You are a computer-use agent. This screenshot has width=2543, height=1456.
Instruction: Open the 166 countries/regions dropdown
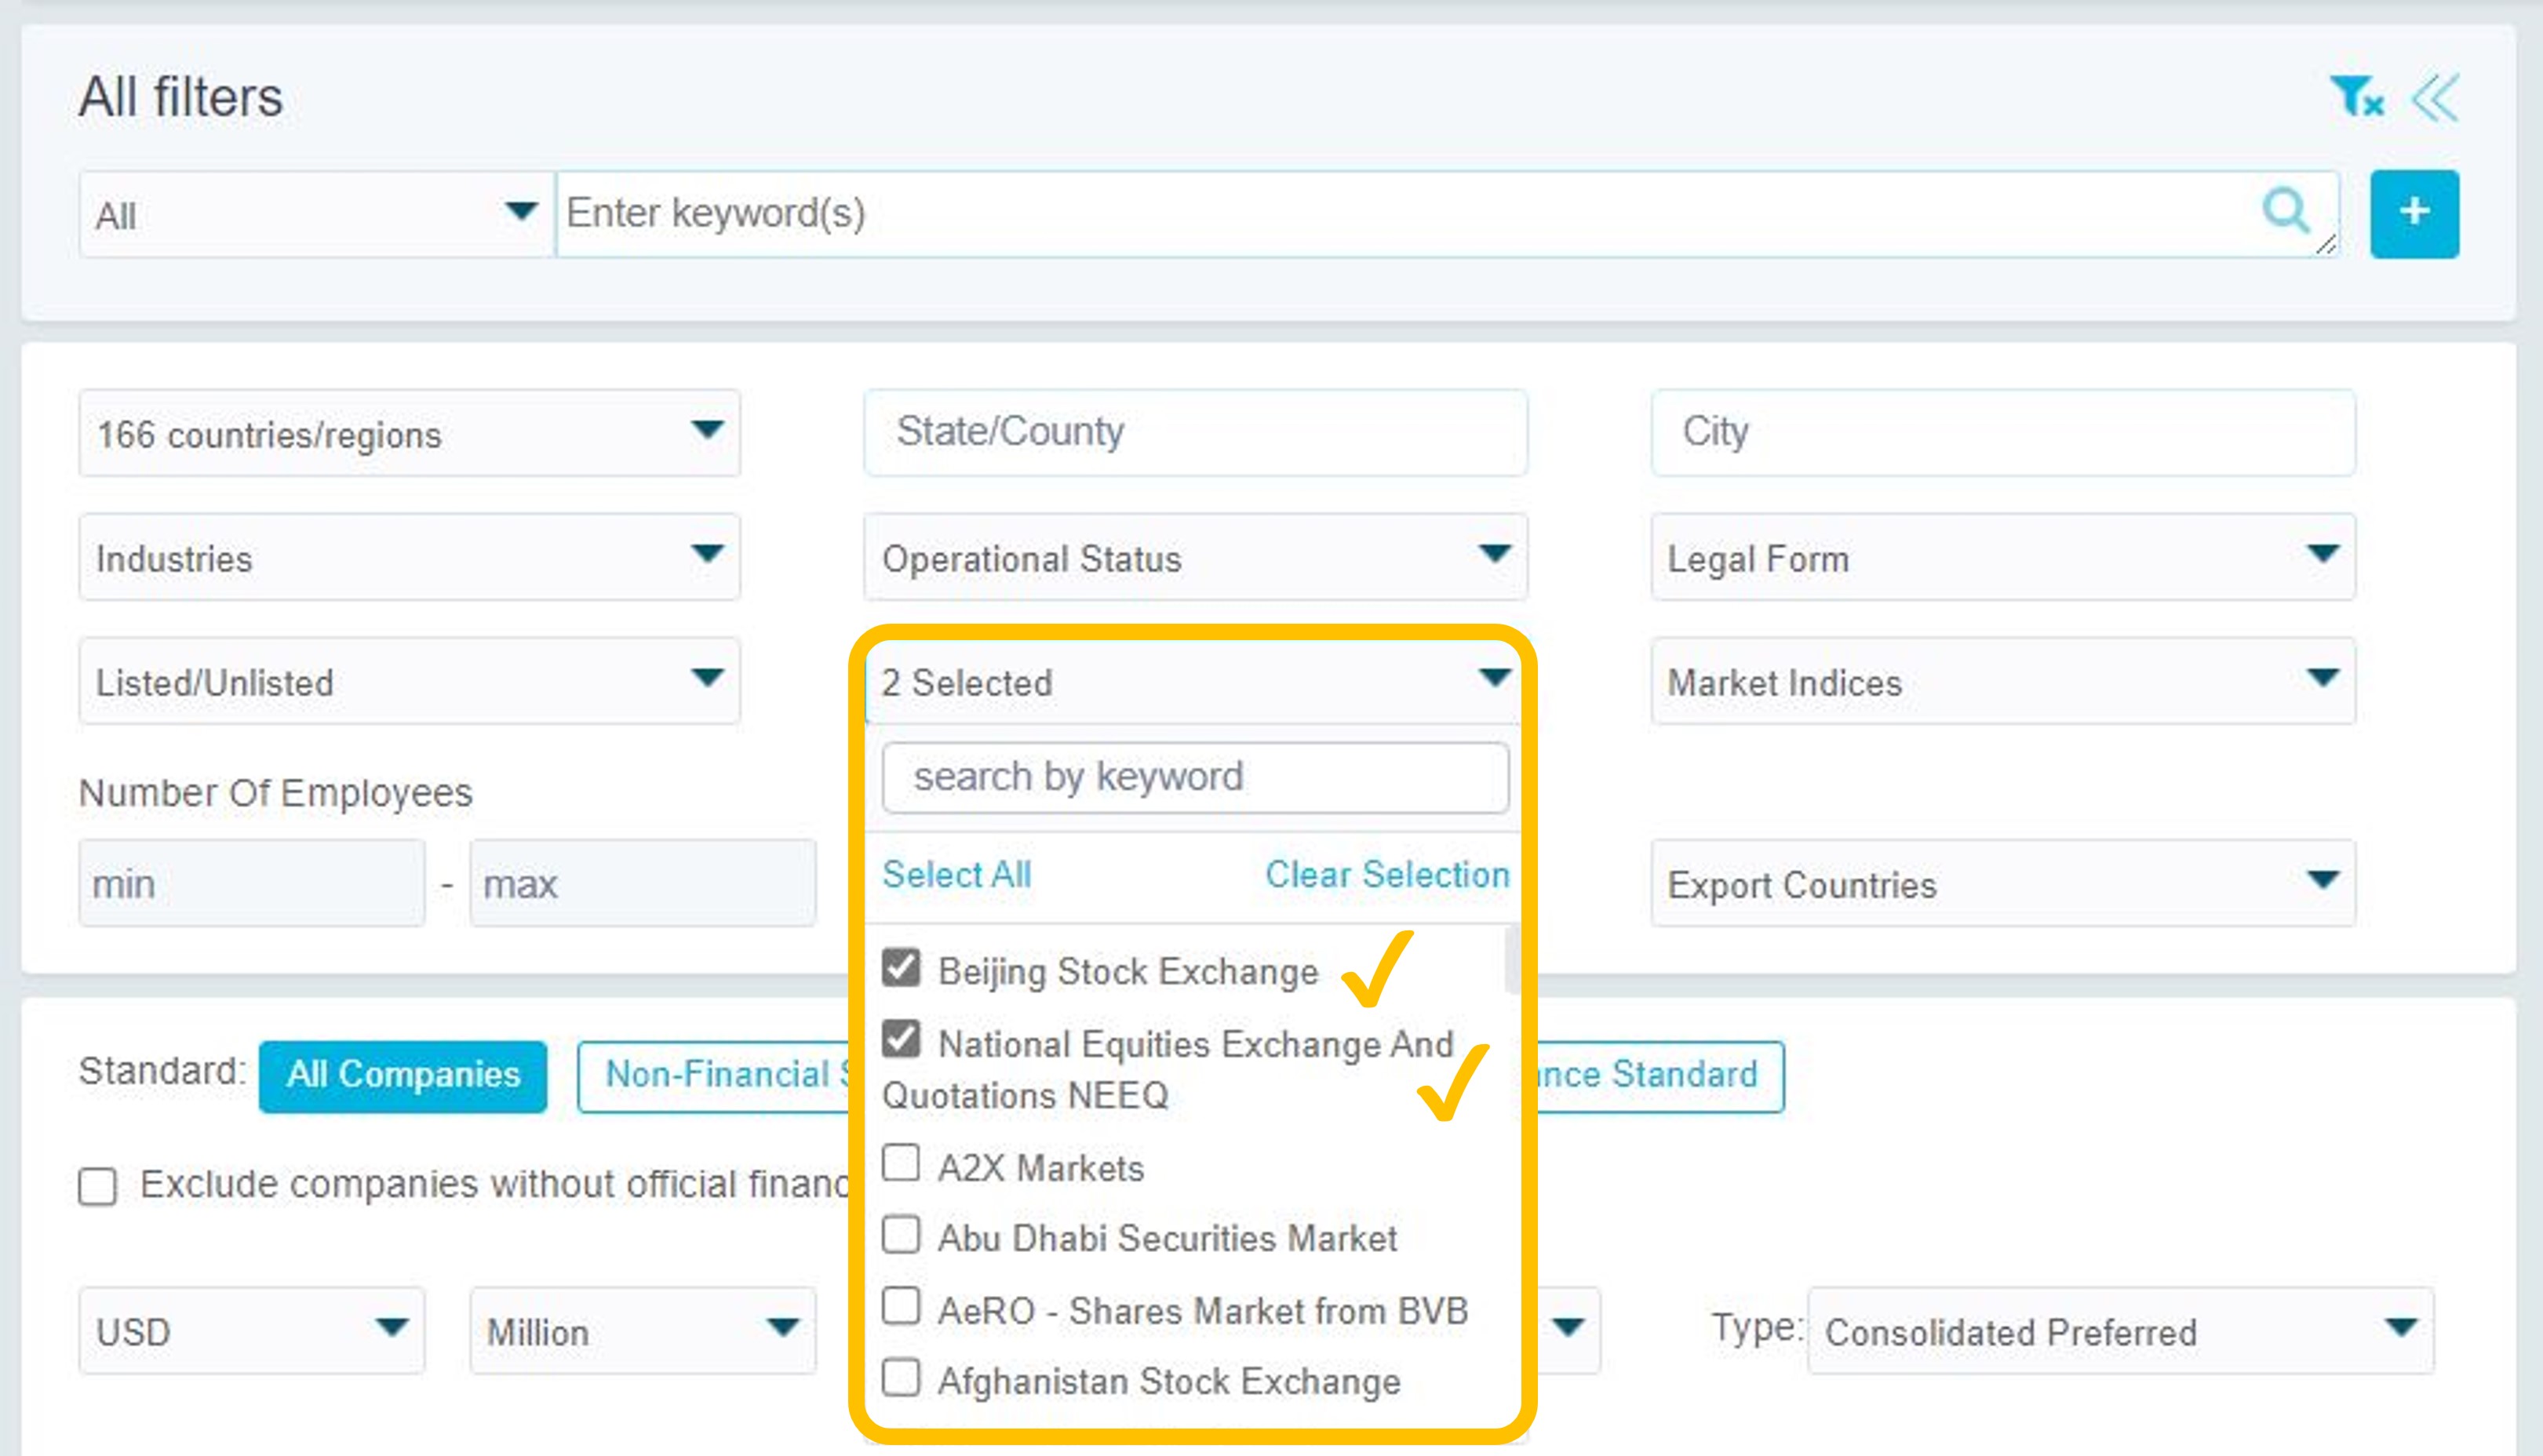409,433
